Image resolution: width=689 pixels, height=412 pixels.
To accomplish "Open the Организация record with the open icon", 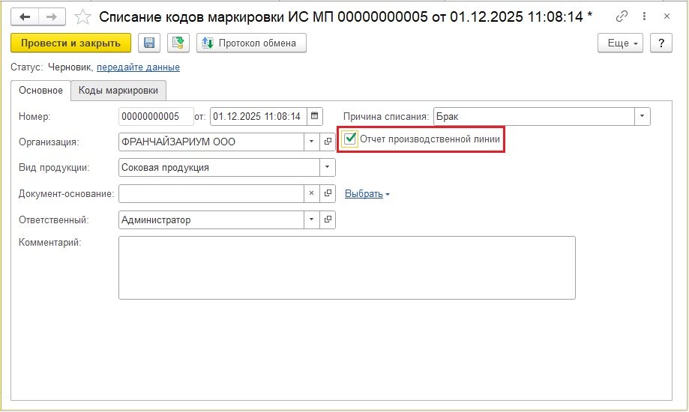I will click(x=328, y=142).
